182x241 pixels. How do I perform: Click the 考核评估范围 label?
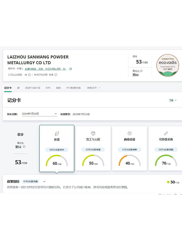click(41, 75)
